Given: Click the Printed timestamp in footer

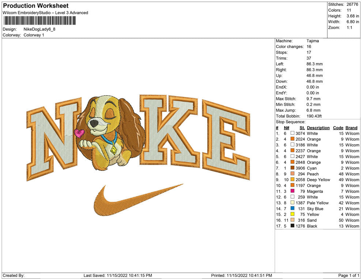Looking at the screenshot, I should (241, 275).
